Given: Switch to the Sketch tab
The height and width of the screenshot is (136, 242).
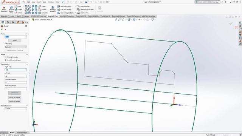Looking at the screenshot, I should tap(19, 16).
